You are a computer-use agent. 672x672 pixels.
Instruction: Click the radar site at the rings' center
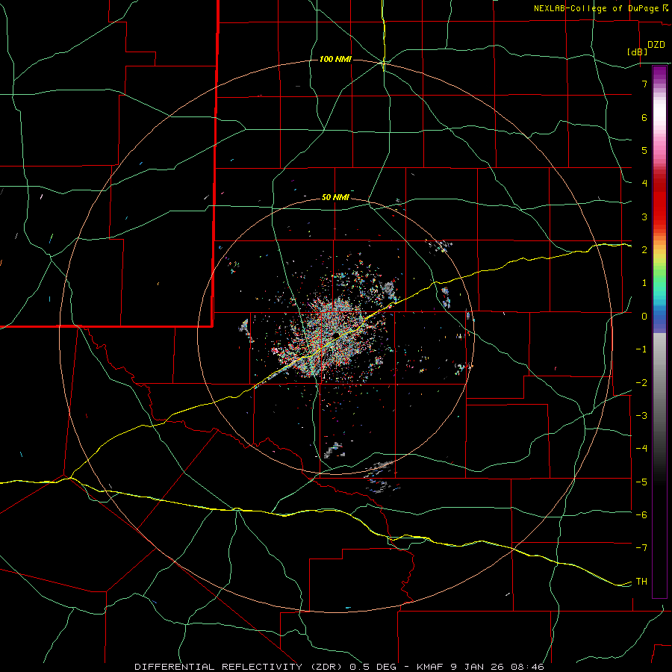coord(336,335)
